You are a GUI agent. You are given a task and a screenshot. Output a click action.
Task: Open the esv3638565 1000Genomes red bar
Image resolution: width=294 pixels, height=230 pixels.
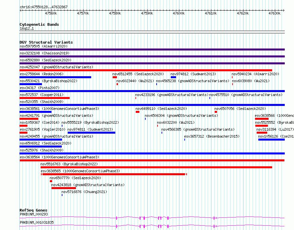[114, 174]
